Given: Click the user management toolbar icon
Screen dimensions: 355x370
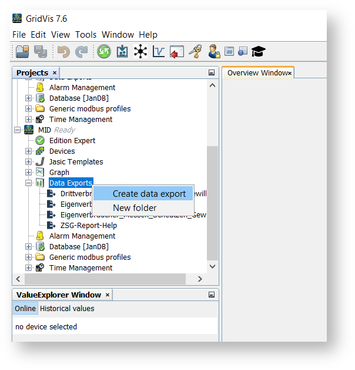Looking at the screenshot, I should 214,52.
